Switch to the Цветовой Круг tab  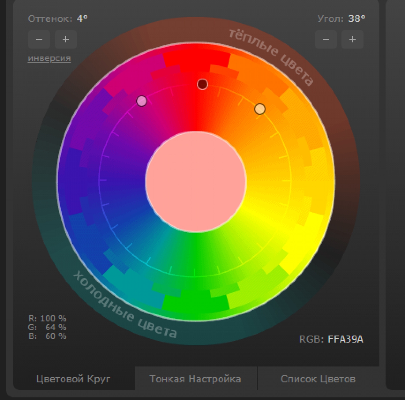pos(74,379)
